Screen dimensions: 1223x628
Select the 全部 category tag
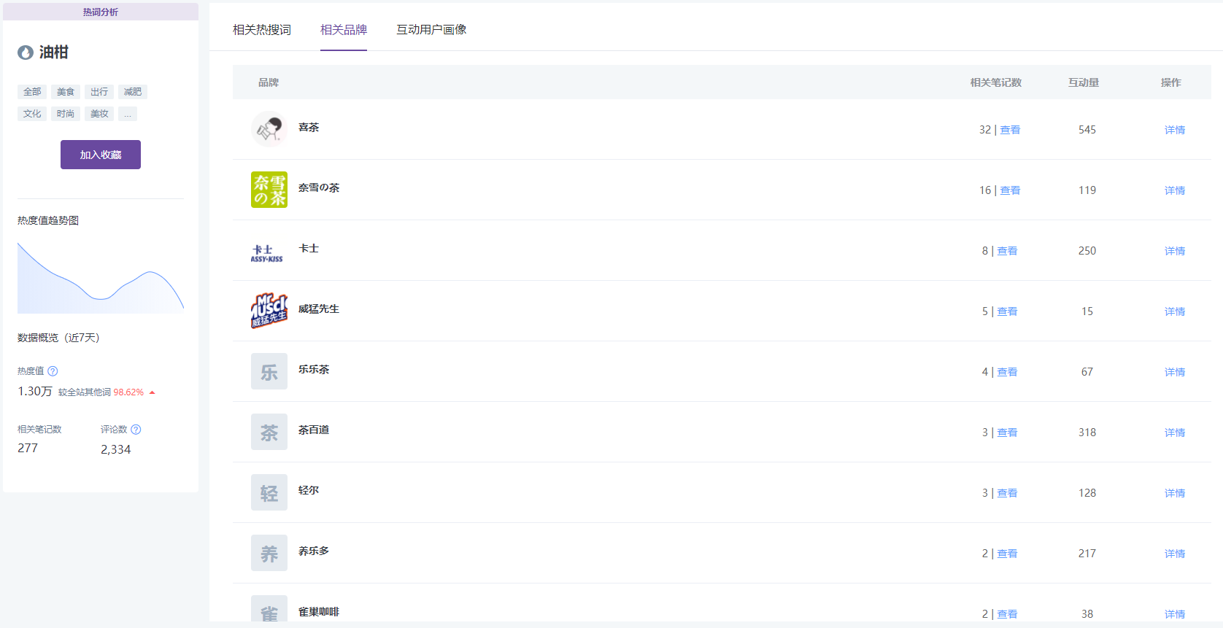coord(32,92)
